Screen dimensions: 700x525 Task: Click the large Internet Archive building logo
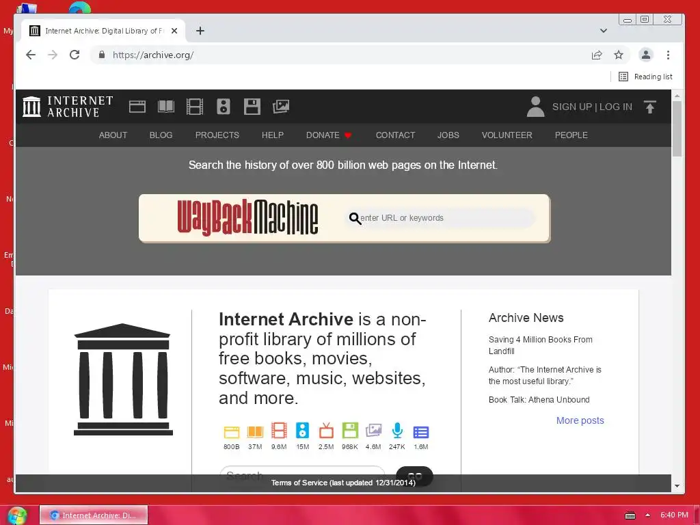(x=123, y=379)
